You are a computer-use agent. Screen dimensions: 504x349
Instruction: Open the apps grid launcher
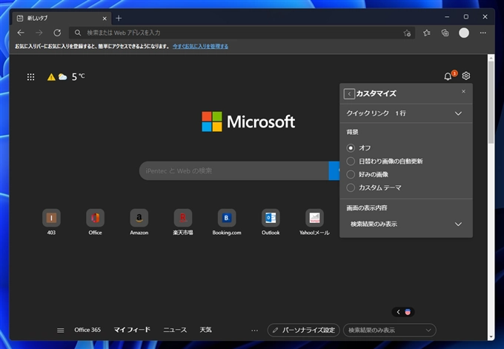tap(30, 76)
